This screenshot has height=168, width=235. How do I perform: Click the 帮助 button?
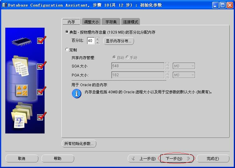click(x=58, y=159)
